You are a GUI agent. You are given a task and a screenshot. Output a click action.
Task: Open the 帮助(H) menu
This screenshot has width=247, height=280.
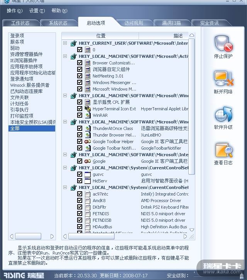[59, 11]
